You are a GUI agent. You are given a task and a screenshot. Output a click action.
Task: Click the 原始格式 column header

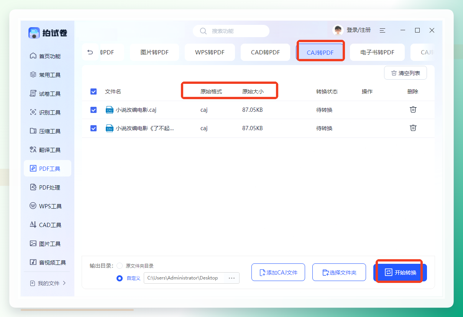(x=211, y=92)
